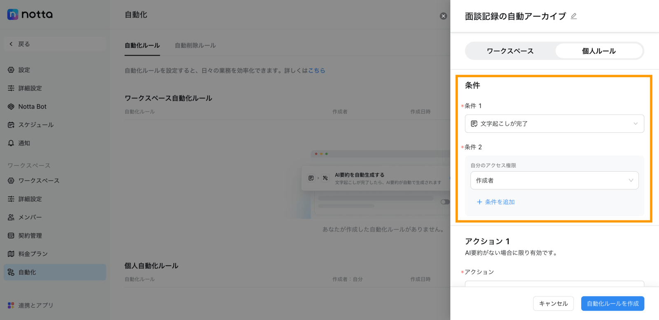Click the 自動化 sidebar icon
The image size is (659, 320).
[11, 272]
